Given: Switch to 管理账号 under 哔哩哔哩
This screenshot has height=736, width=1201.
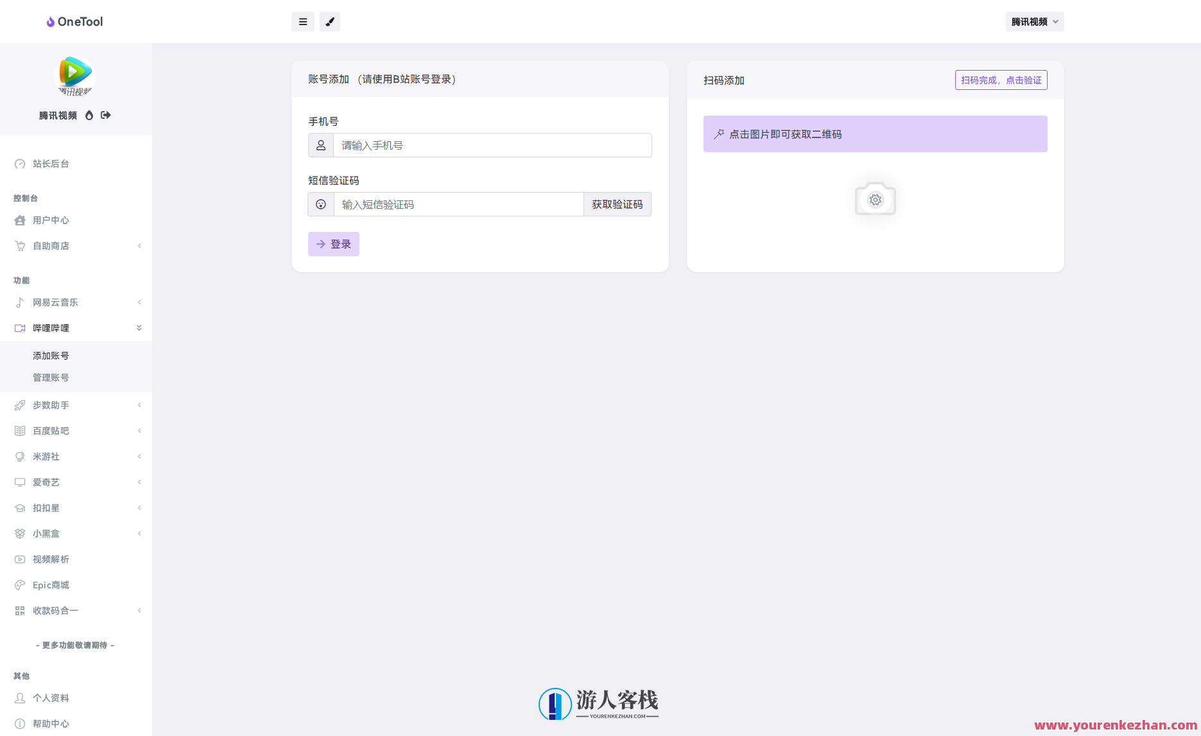Looking at the screenshot, I should click(51, 377).
